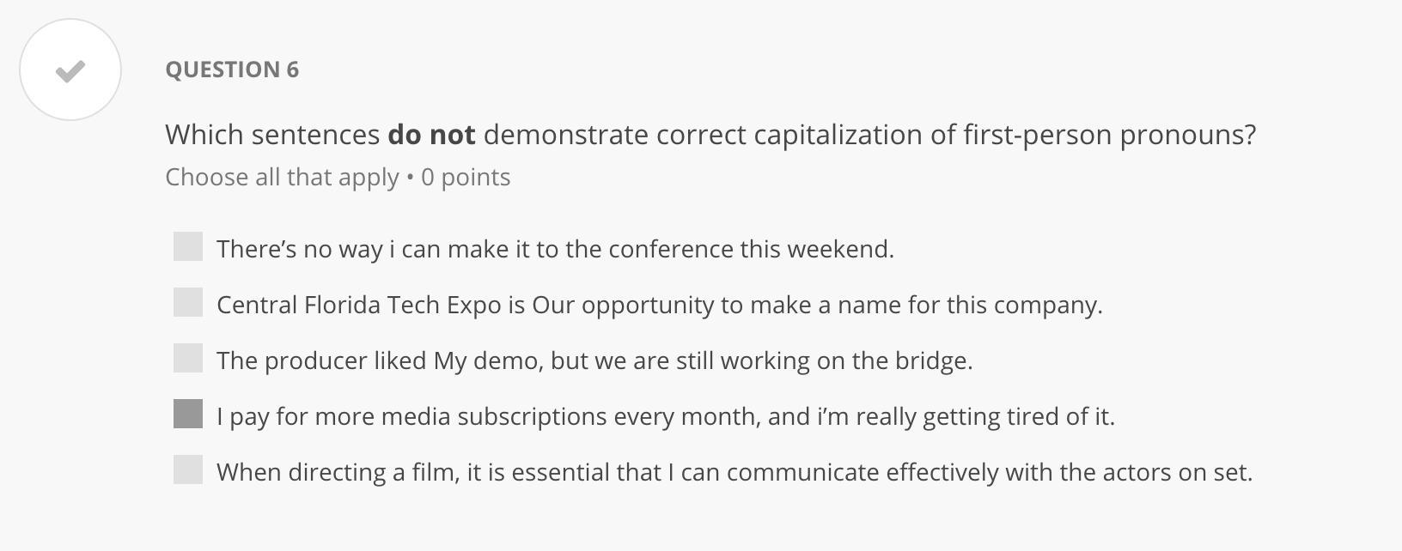Click the '0 points' label

(466, 177)
